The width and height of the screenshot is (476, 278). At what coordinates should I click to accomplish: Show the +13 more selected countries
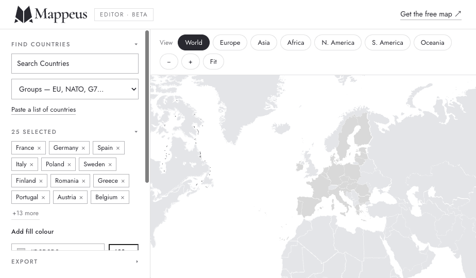click(x=26, y=213)
